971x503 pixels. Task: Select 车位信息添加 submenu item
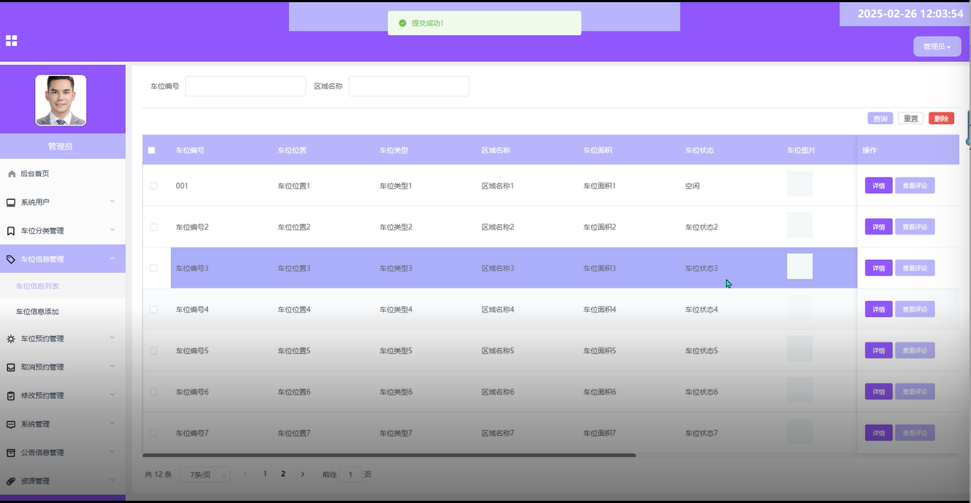(x=63, y=312)
